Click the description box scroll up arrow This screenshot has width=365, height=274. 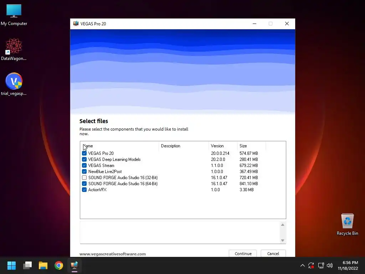click(x=282, y=225)
